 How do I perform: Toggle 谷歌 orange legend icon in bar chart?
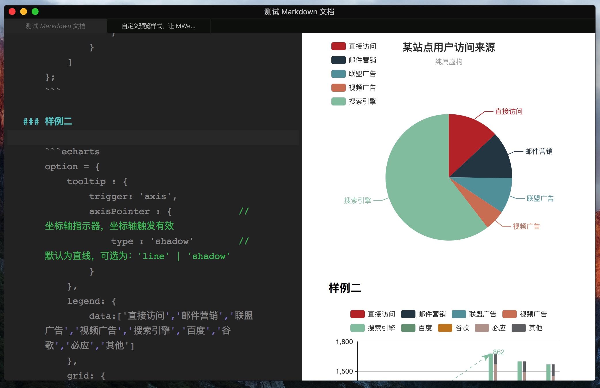tap(445, 328)
